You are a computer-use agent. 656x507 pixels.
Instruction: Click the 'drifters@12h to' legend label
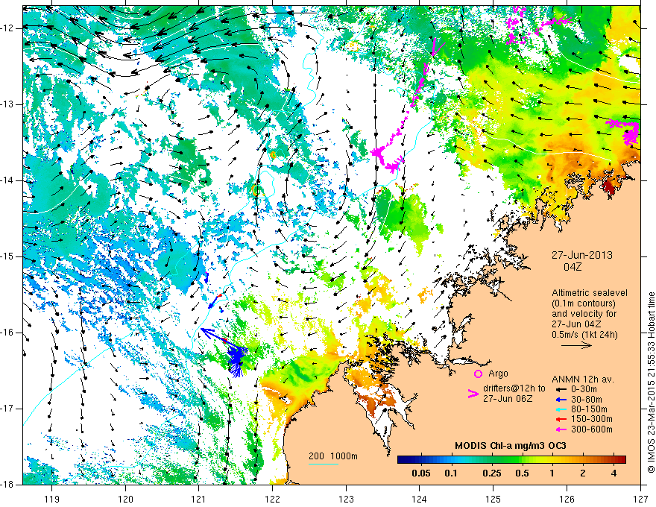(514, 388)
